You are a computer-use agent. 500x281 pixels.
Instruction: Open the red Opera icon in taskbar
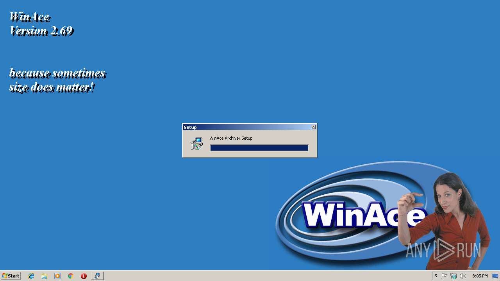click(x=84, y=276)
